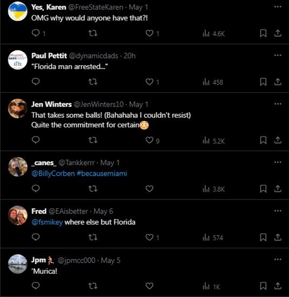This screenshot has width=289, height=297.
Task: Reply to Fred's tweet about Florida
Action: tap(36, 238)
